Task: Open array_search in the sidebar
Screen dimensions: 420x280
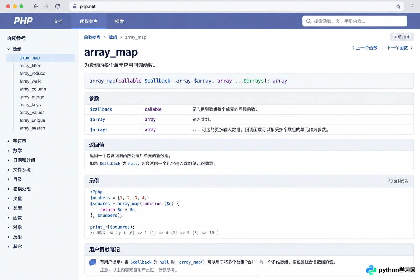Action: [x=32, y=128]
